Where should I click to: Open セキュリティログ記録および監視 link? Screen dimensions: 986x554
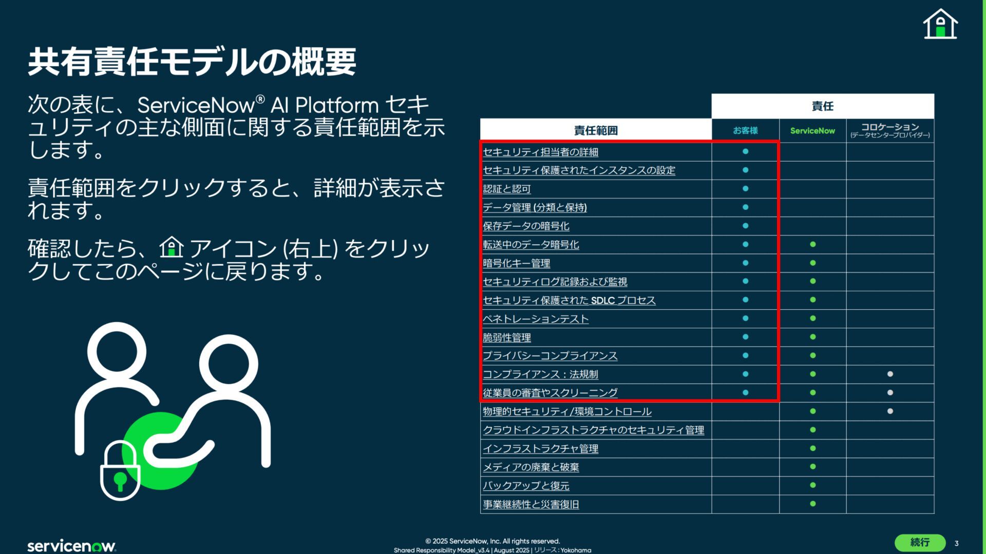click(555, 282)
